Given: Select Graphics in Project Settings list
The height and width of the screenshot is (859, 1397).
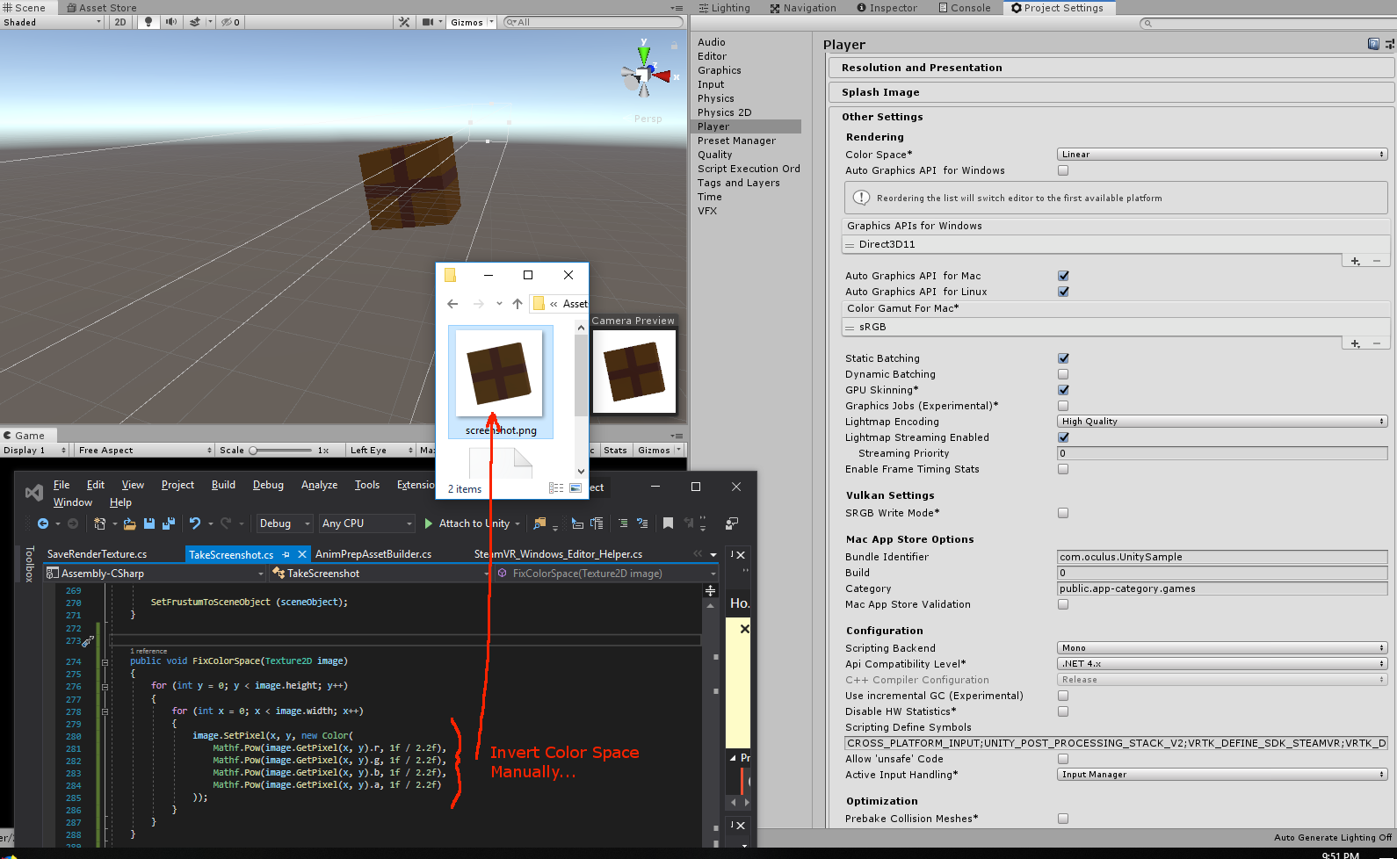Looking at the screenshot, I should (x=720, y=70).
